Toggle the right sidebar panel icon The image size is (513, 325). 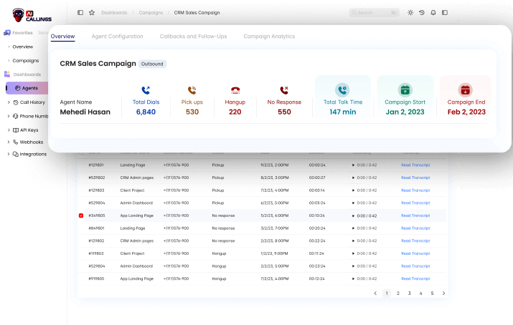(445, 12)
